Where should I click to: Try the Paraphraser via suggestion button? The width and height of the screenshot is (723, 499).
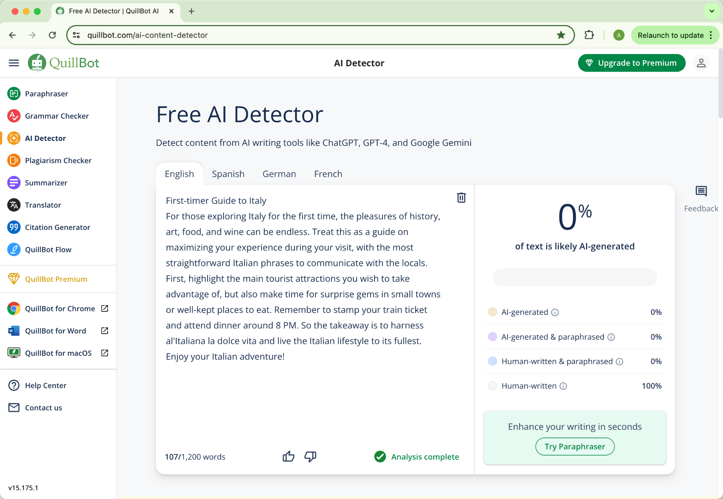coord(574,446)
